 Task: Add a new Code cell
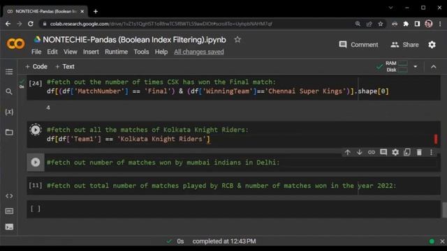pyautogui.click(x=36, y=67)
